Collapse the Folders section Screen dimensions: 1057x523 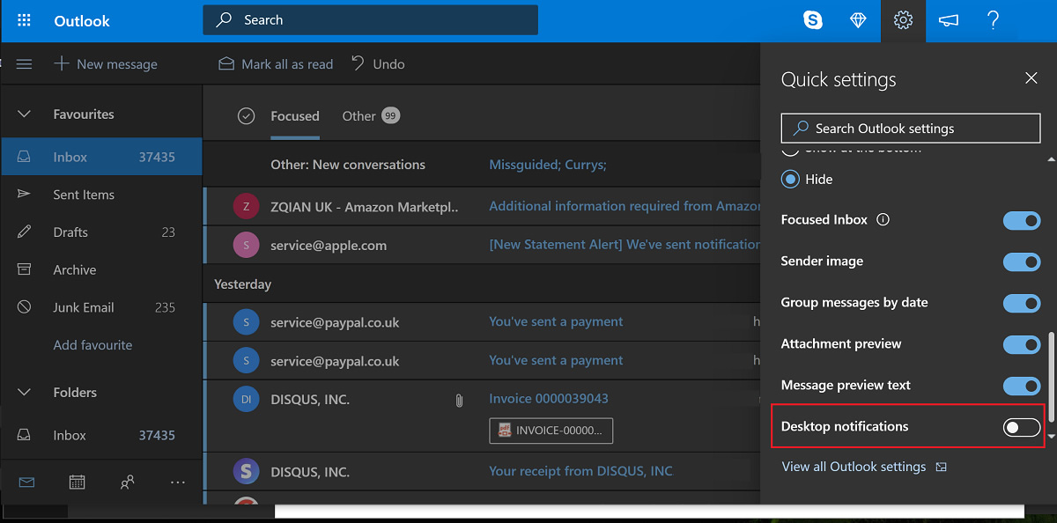pos(25,393)
